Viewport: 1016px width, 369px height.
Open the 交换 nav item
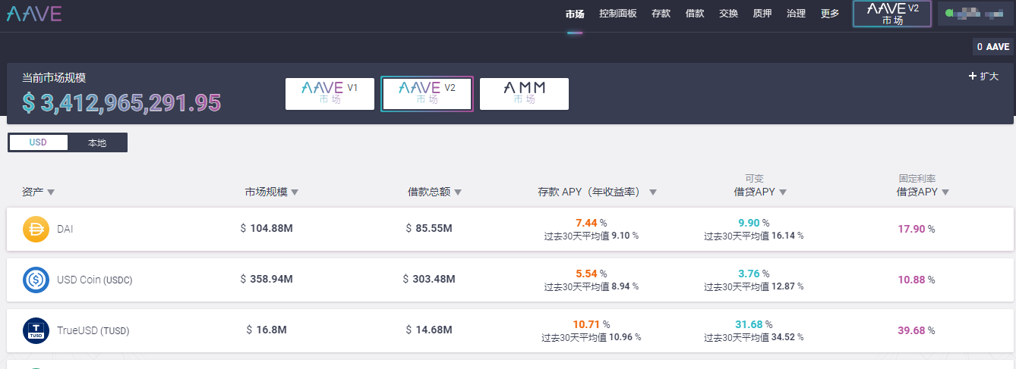pyautogui.click(x=728, y=14)
